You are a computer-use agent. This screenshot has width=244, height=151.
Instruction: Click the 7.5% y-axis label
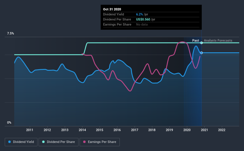[x=10, y=34]
